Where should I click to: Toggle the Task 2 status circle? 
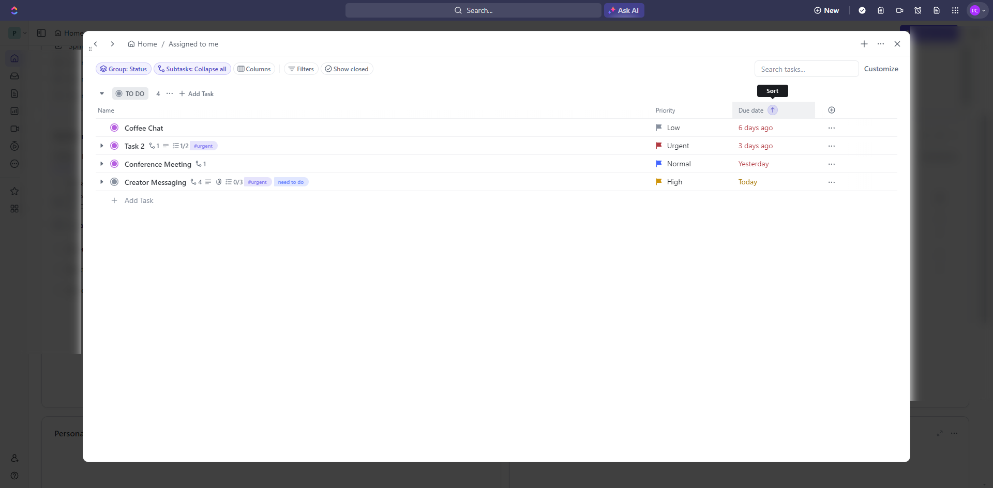click(114, 146)
